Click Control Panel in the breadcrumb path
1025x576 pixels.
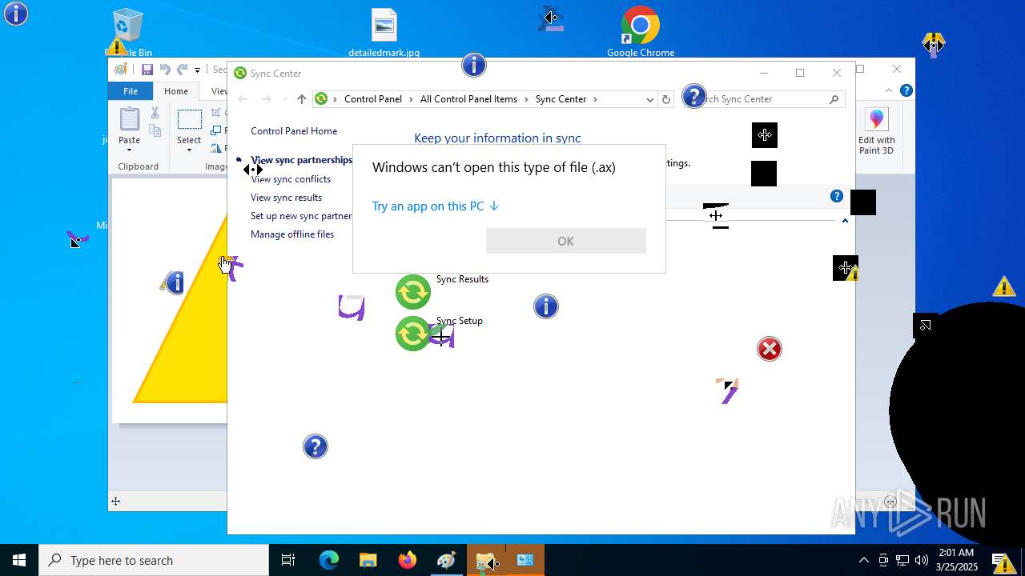(x=373, y=99)
